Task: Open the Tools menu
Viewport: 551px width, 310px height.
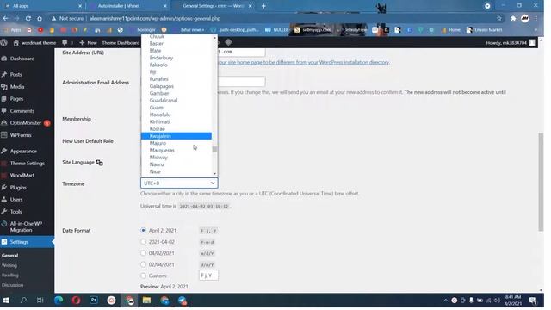Action: click(15, 212)
